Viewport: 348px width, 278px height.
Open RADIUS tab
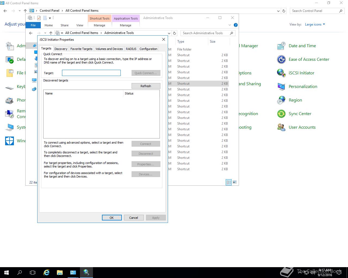click(131, 49)
